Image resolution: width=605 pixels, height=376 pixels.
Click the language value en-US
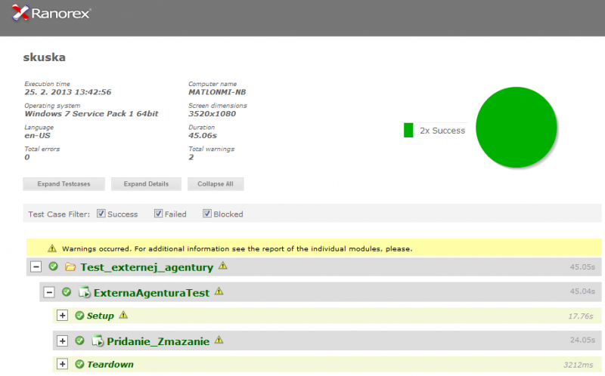pyautogui.click(x=37, y=136)
